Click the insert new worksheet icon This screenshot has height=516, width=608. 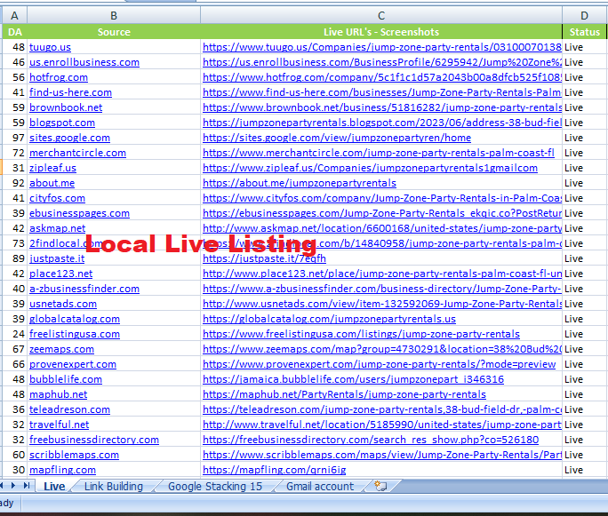[x=380, y=486]
